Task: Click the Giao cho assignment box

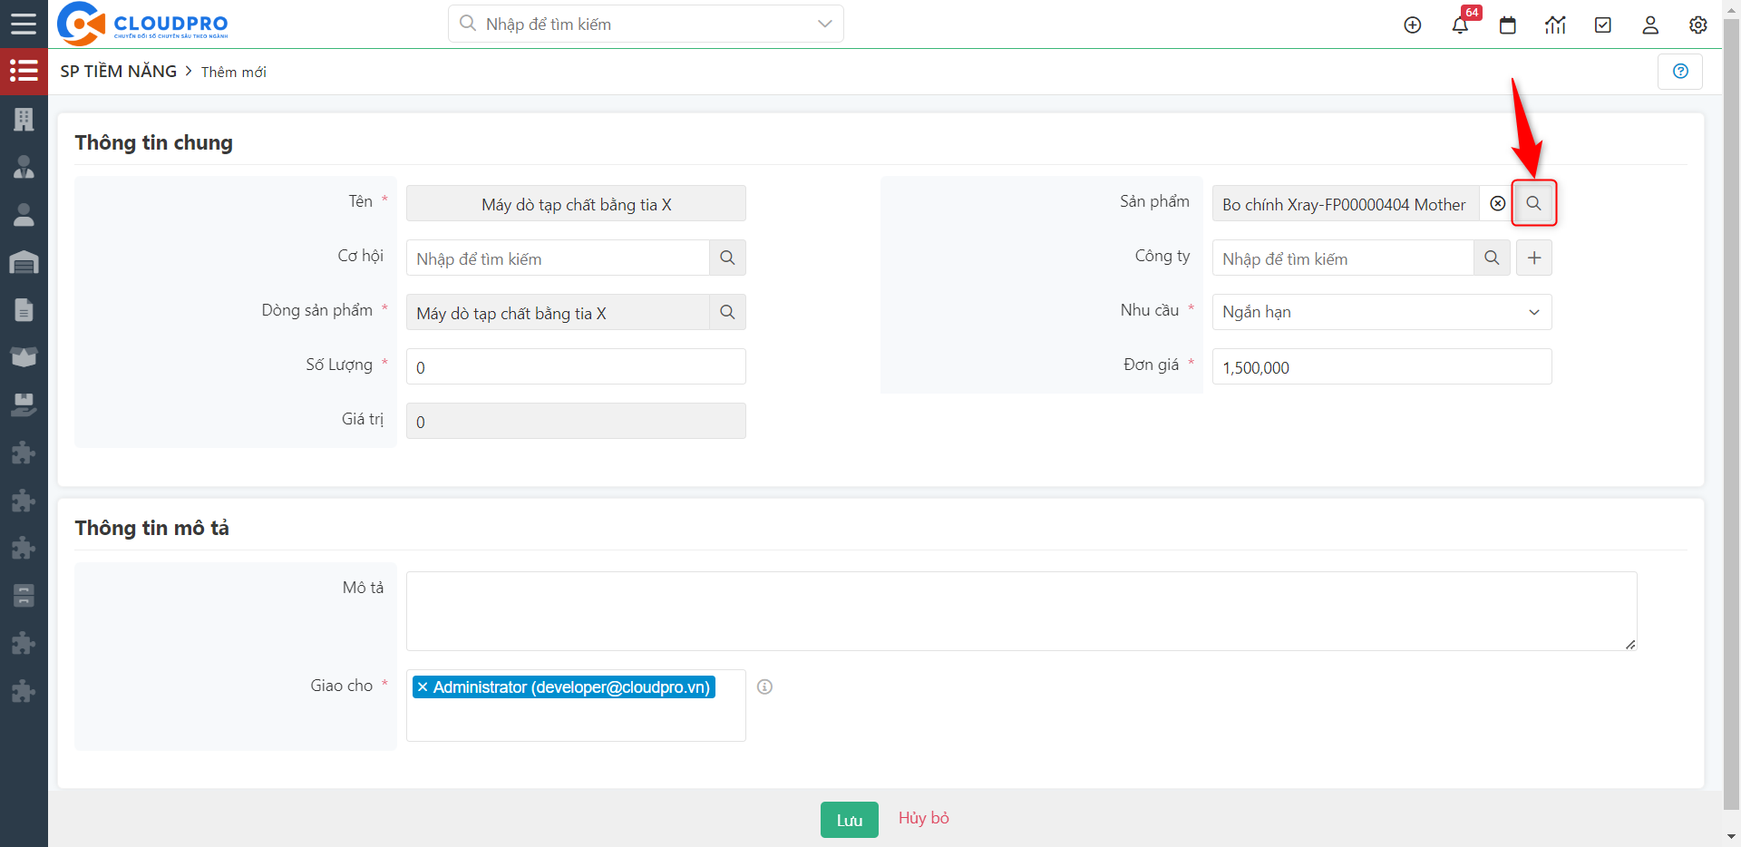Action: tap(576, 706)
